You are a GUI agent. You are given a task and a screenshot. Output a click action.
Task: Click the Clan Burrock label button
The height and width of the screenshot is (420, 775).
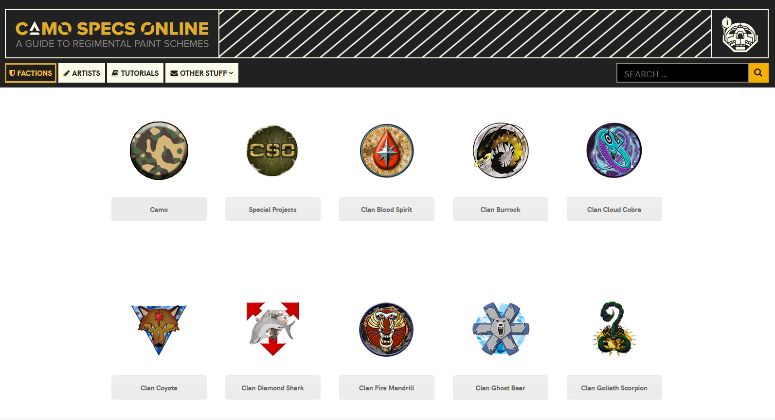tap(501, 209)
